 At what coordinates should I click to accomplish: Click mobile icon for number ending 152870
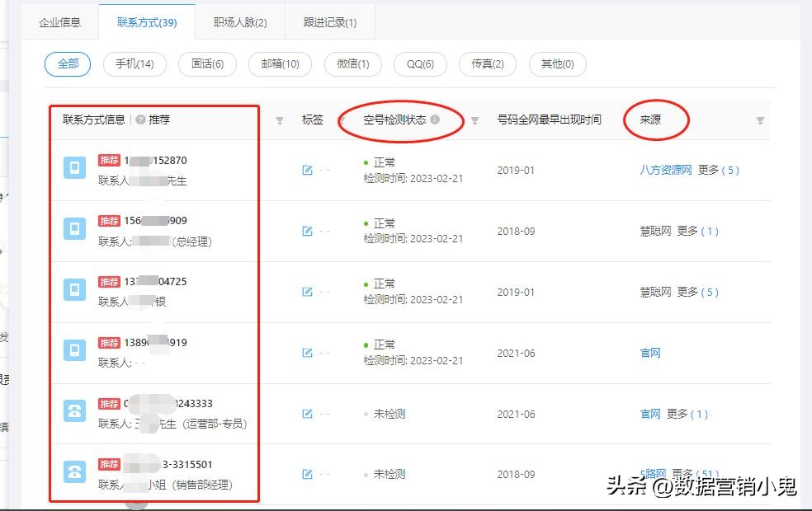(74, 168)
